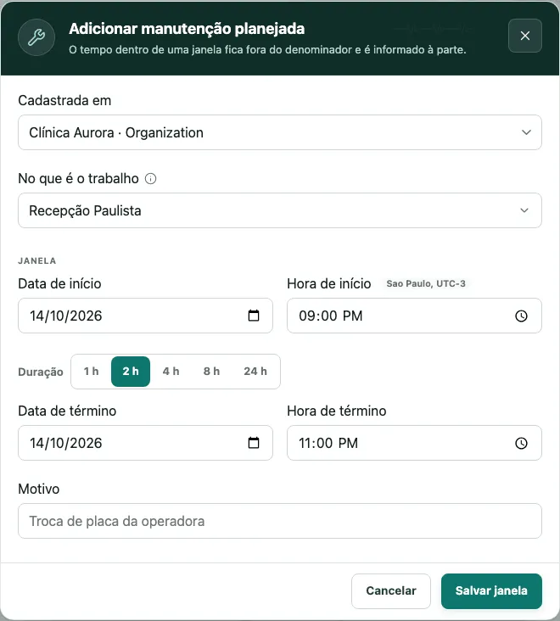Click the 'Sao Paulo, UTC-3' timezone label
This screenshot has width=560, height=621.
pos(426,283)
